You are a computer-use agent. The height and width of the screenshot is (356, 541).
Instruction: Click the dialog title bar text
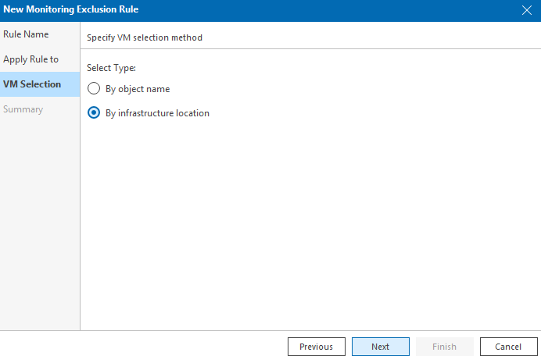tap(70, 9)
